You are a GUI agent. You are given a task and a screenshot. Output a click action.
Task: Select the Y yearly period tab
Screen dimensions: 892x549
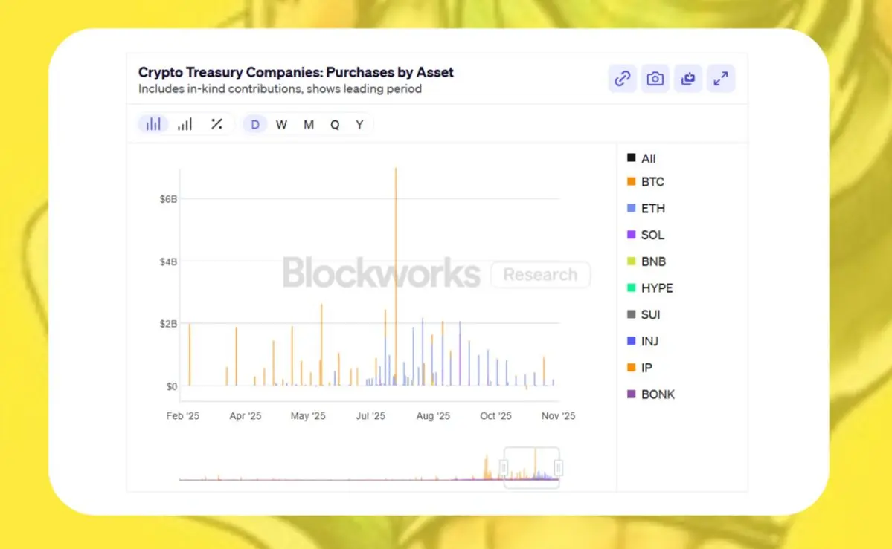(x=359, y=124)
